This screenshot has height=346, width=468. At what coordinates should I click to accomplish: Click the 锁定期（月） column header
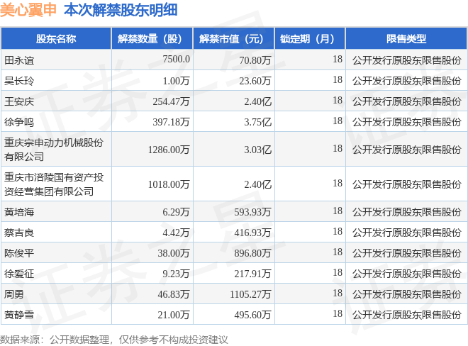pos(309,38)
